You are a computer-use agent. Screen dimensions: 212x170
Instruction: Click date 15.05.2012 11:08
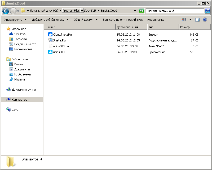pyautogui.click(x=128, y=35)
